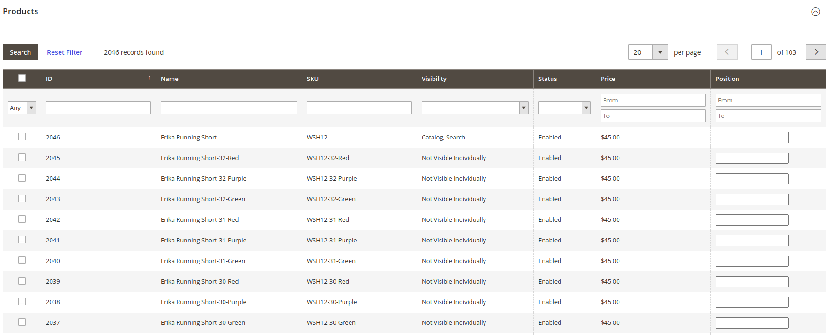The height and width of the screenshot is (336, 828).
Task: Toggle the select-all checkbox in header
Action: pyautogui.click(x=22, y=78)
